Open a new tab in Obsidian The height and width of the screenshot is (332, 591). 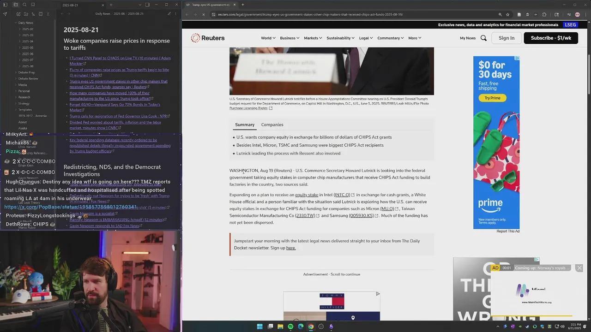pos(111,5)
